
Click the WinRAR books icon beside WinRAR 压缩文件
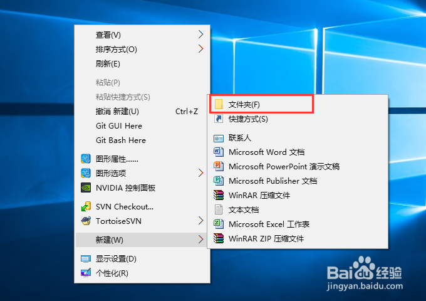pyautogui.click(x=219, y=195)
